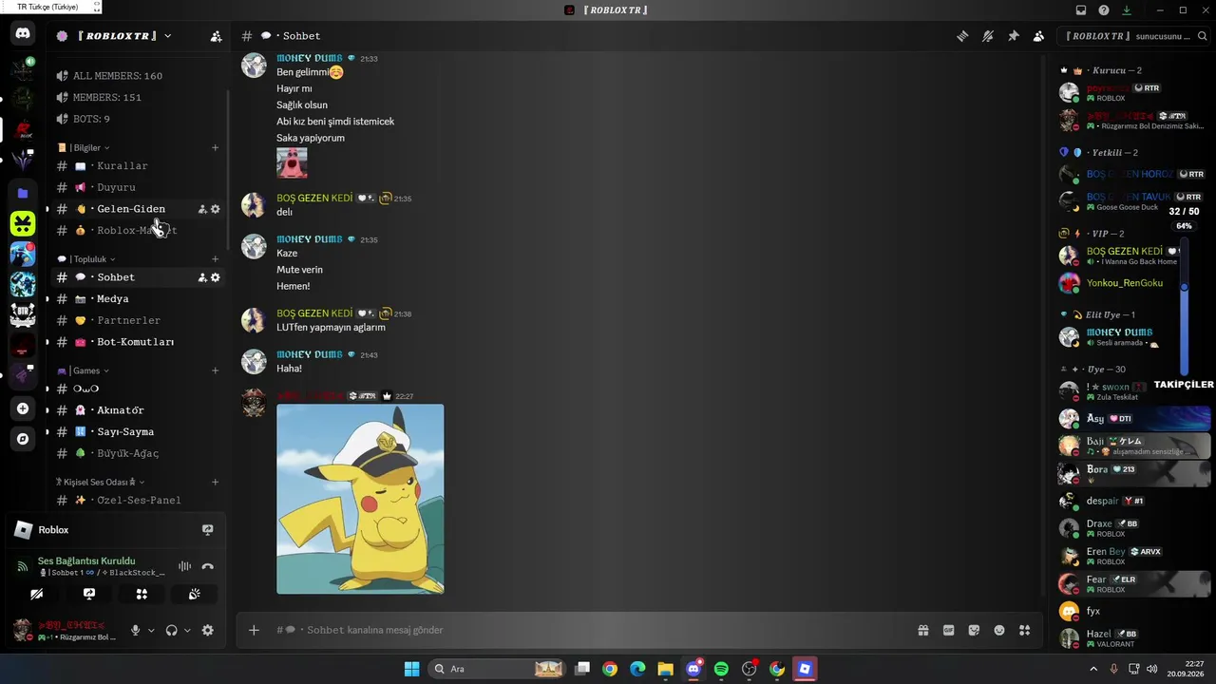1216x684 pixels.
Task: Mute the microphone
Action: (135, 630)
